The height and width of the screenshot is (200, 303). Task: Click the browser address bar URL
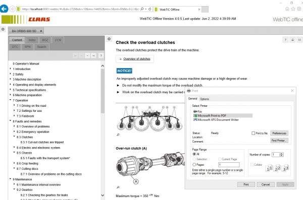pyautogui.click(x=80, y=9)
